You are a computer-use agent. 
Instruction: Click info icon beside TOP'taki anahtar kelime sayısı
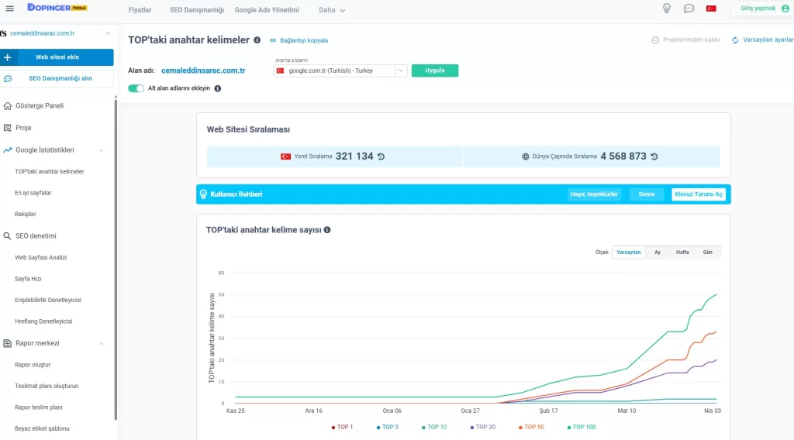tap(327, 230)
